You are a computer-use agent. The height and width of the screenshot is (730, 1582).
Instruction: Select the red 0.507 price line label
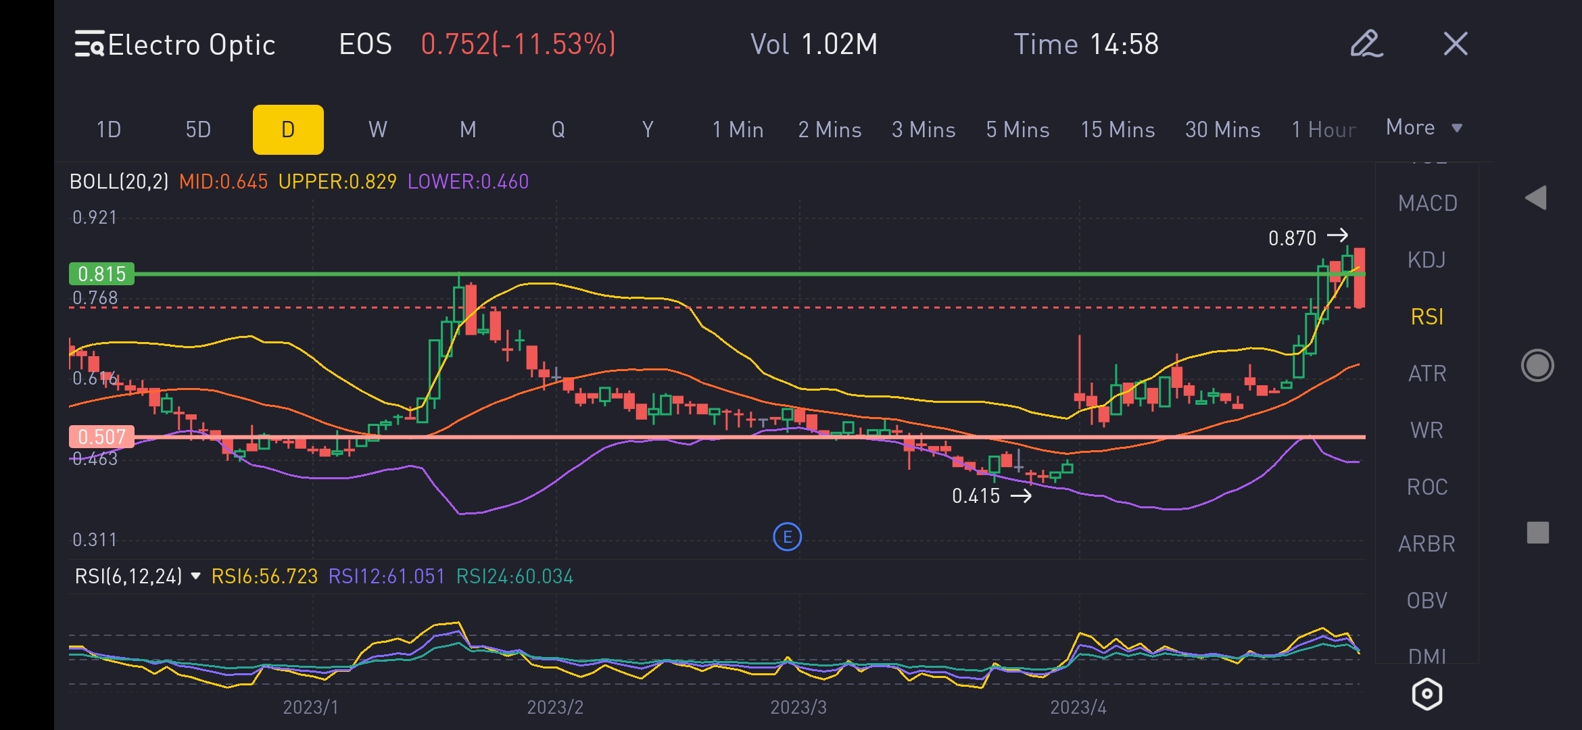[x=102, y=437]
